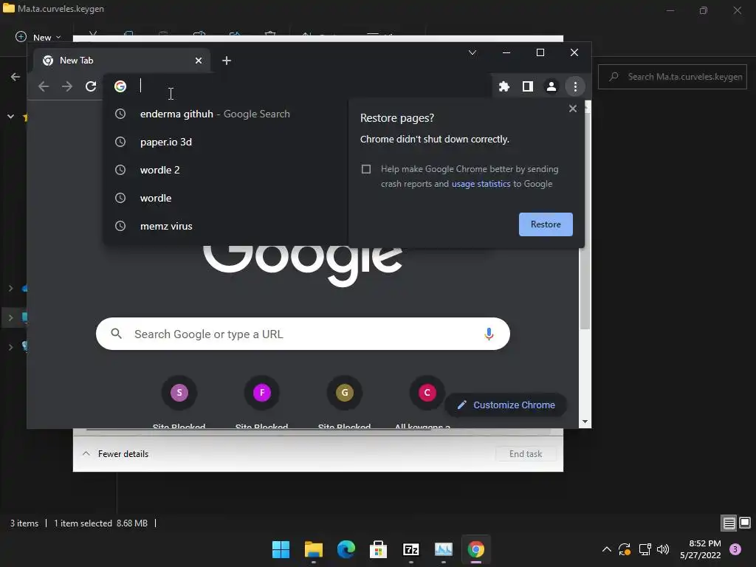
Task: Switch Explorer to details view icon
Action: tap(729, 523)
